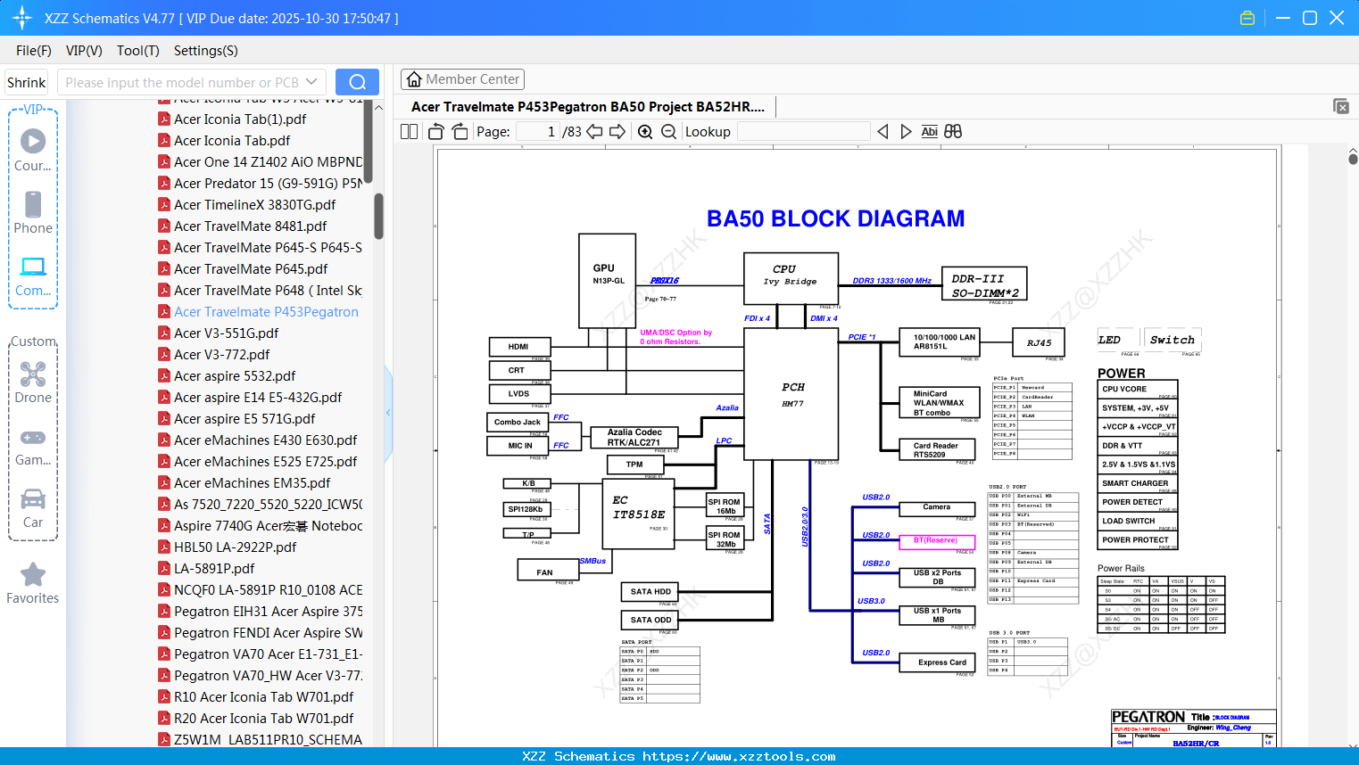Select Acer TravelMate P648 file
Image resolution: width=1359 pixels, height=765 pixels.
(x=268, y=290)
